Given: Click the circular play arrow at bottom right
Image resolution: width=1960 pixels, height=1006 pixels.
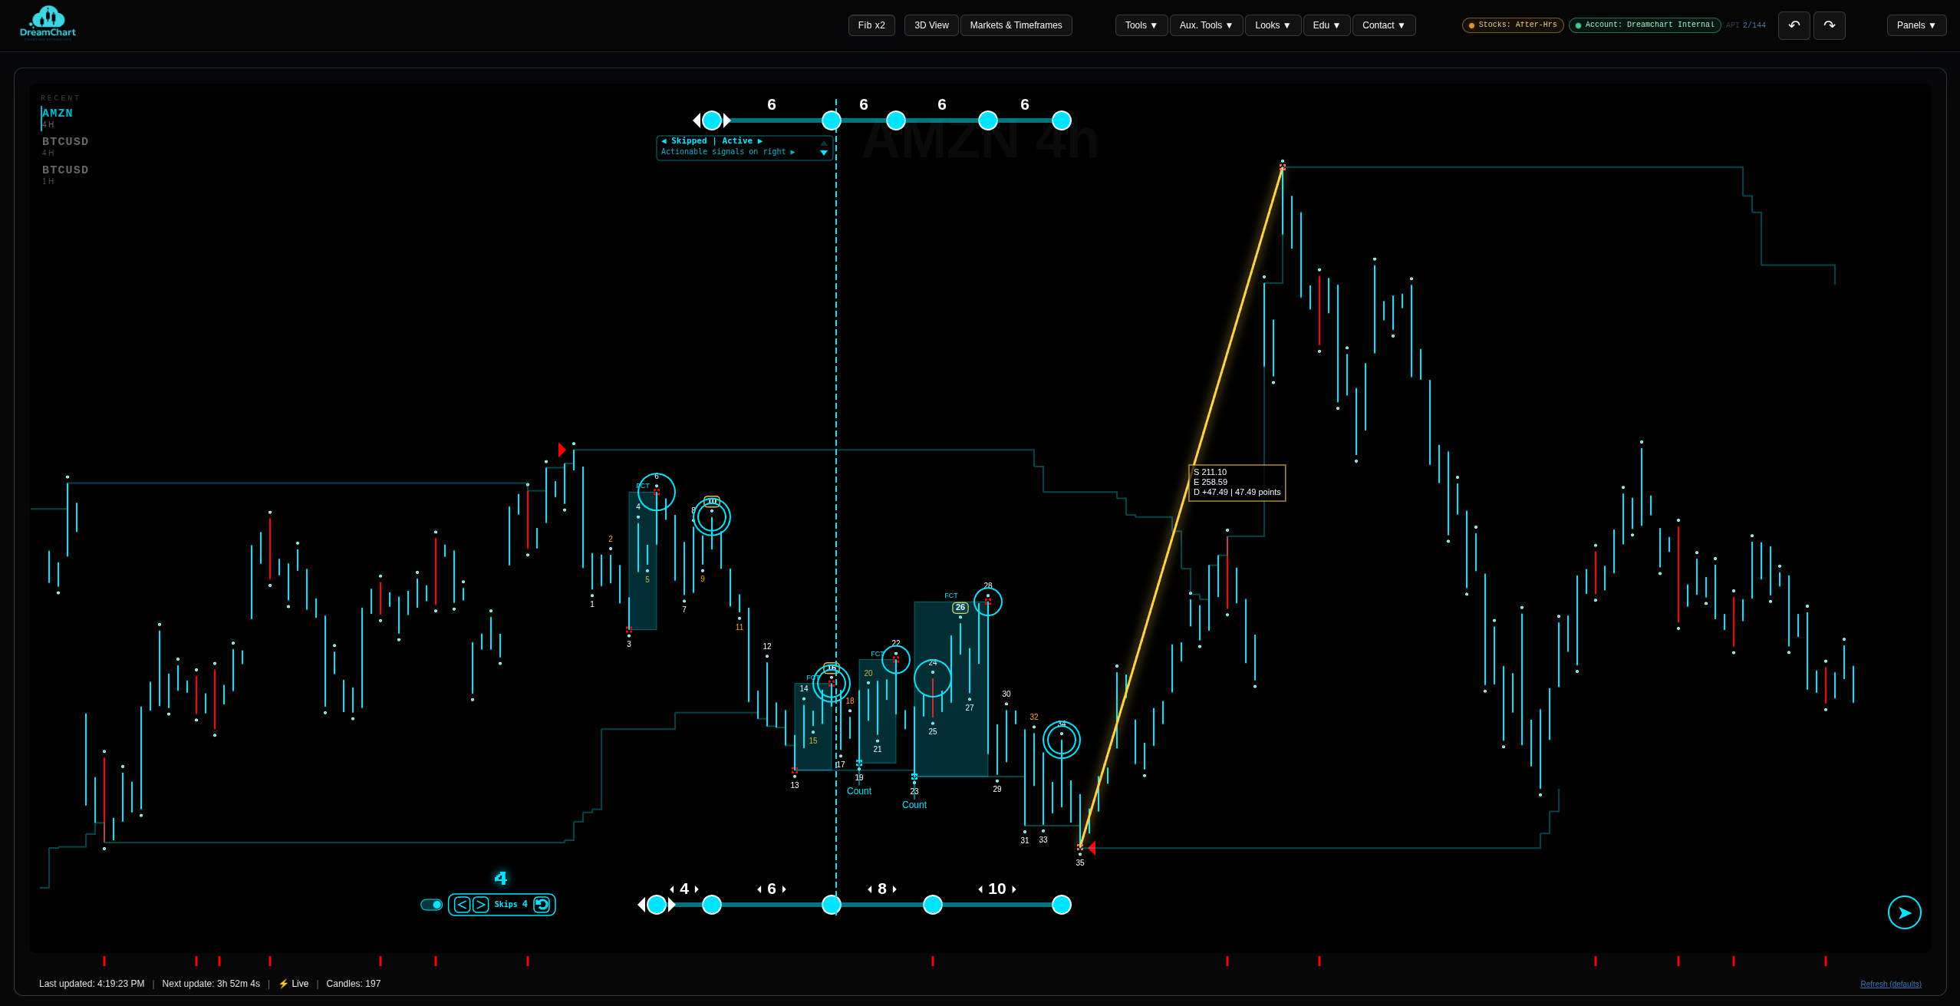Looking at the screenshot, I should (1905, 912).
